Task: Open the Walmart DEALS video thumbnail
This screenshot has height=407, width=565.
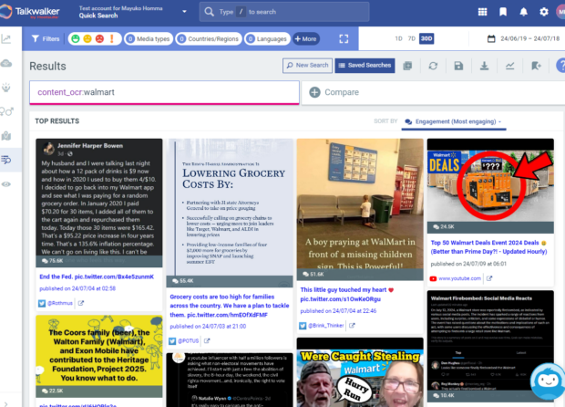Action: [x=490, y=185]
